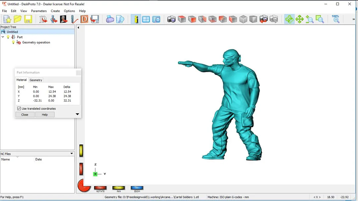Viewport: 358px width, 201px height.
Task: Click the Load Geometry vase icon
Action: tap(53, 19)
